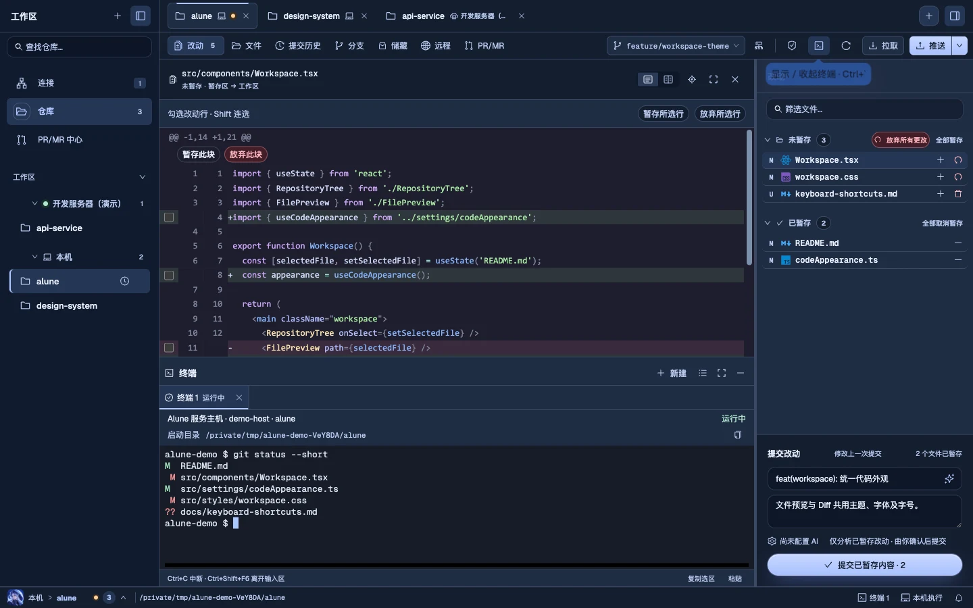
Task: Click the notification bell in status bar
Action: (x=958, y=598)
